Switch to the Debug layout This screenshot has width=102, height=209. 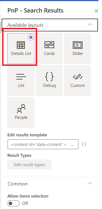49,81
